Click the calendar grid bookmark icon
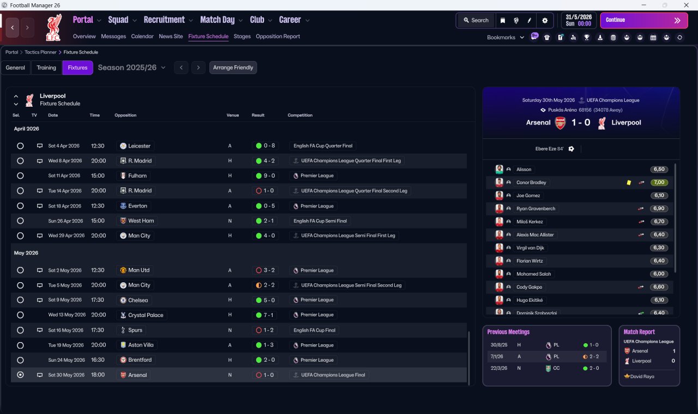Viewport: 698px width, 414px height. click(653, 38)
